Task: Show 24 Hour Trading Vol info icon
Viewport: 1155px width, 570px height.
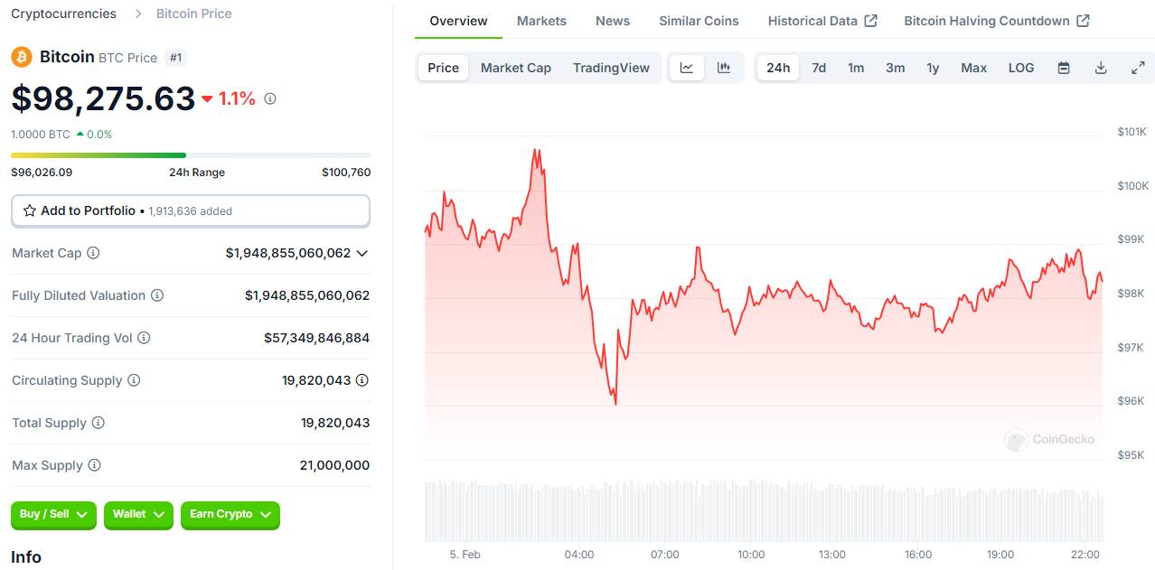Action: pos(144,338)
